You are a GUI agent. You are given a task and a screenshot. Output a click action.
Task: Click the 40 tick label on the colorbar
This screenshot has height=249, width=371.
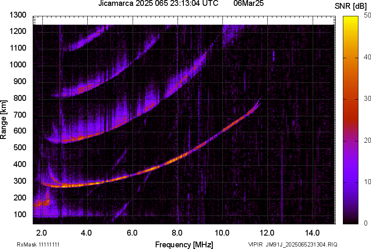click(x=367, y=57)
